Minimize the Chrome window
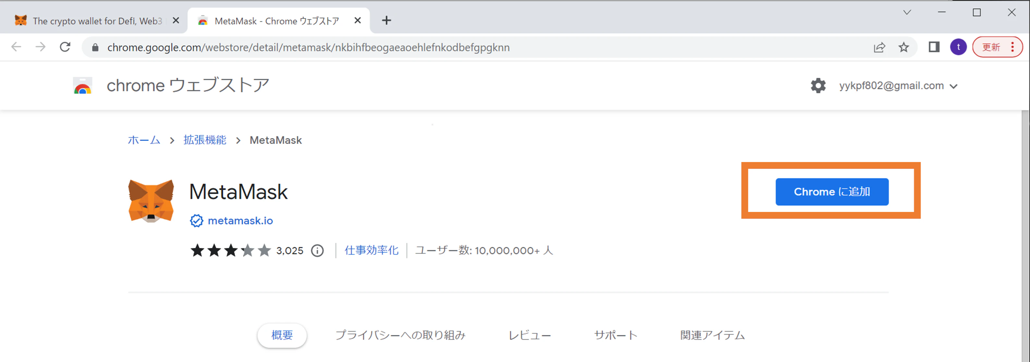The height and width of the screenshot is (362, 1030). click(942, 12)
